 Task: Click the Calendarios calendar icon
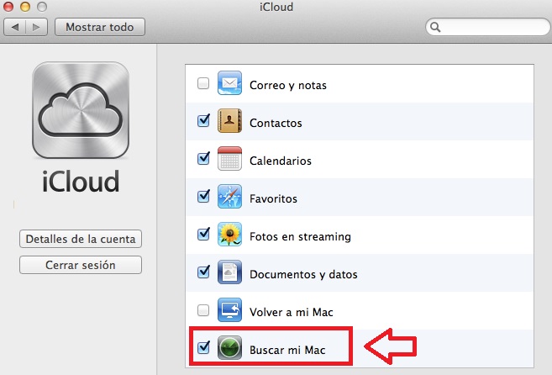click(229, 159)
